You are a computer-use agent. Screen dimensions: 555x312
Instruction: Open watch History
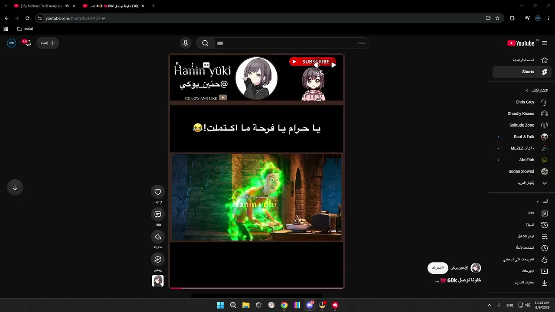tap(522, 225)
